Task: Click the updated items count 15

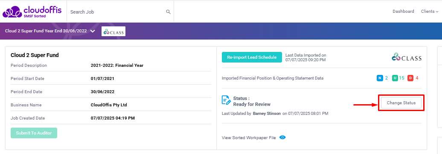Action: [402, 78]
